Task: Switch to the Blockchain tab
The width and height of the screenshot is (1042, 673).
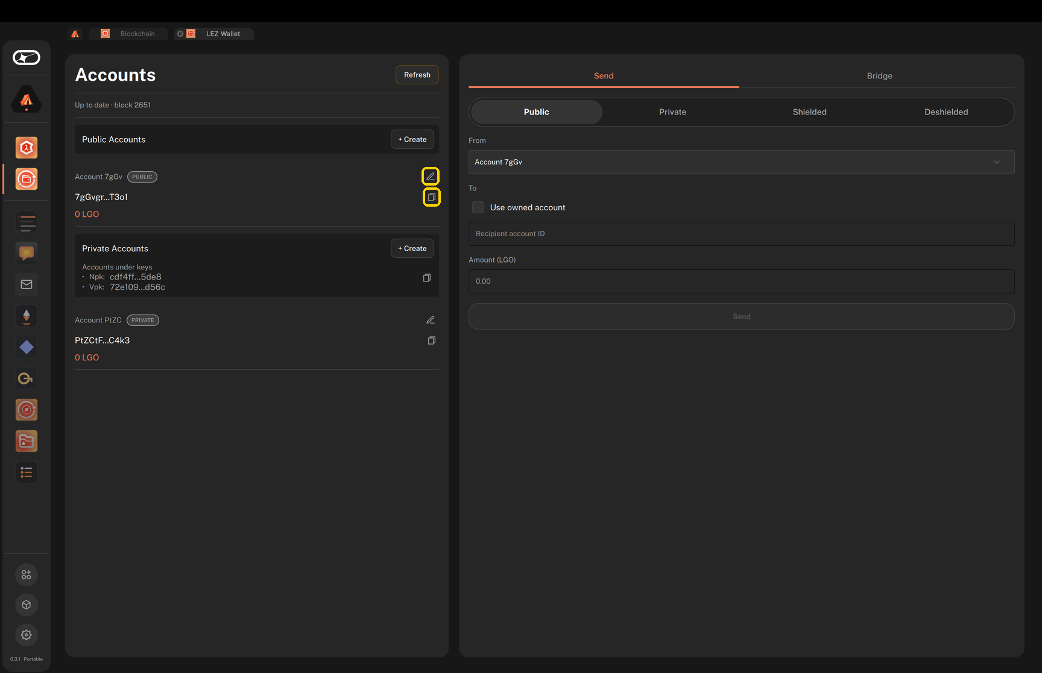Action: point(128,34)
